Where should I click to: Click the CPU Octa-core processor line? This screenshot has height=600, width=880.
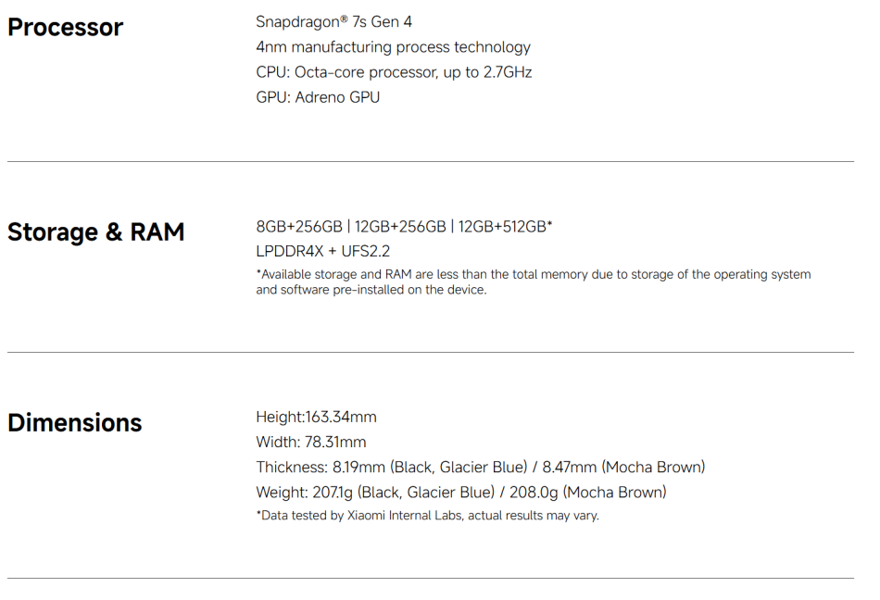[x=394, y=72]
